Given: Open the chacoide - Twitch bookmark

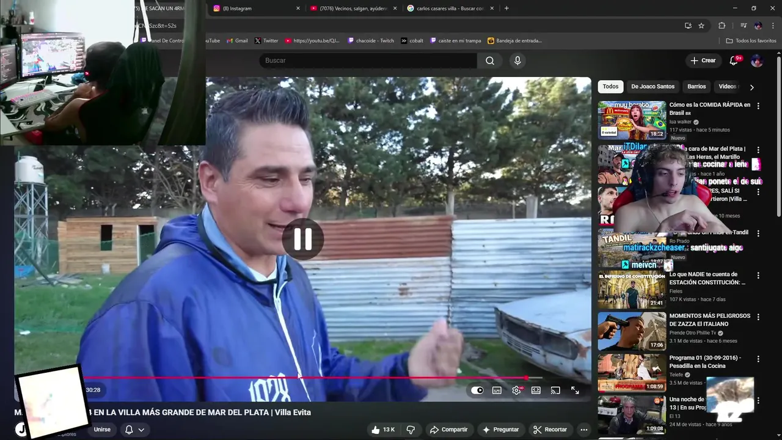Looking at the screenshot, I should (371, 41).
